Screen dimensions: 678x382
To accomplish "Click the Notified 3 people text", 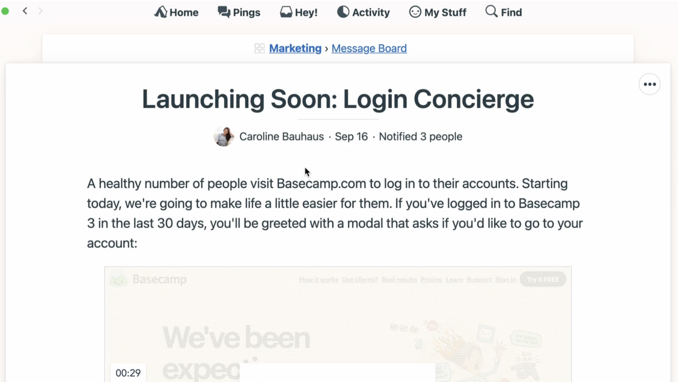I will (x=420, y=136).
